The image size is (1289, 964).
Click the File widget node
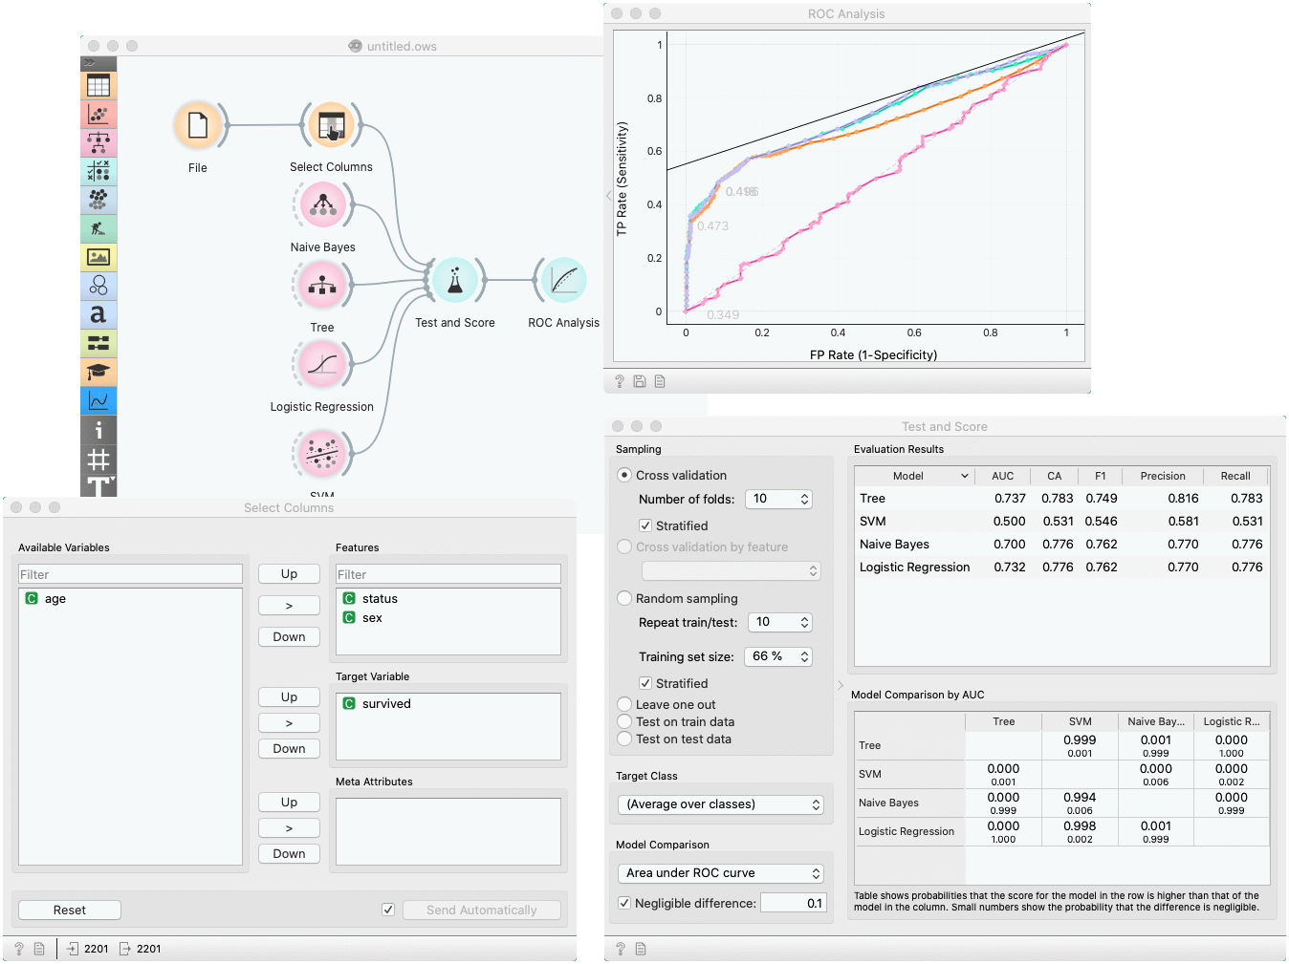(x=198, y=125)
